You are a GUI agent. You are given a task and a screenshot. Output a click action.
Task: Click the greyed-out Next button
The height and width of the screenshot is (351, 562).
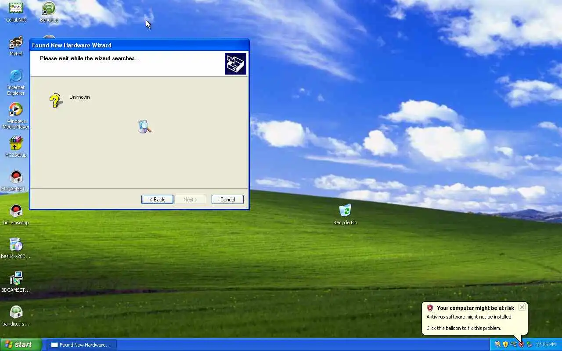coord(191,200)
